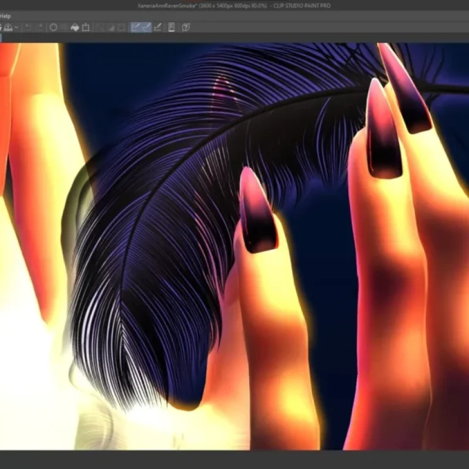Toggle the highlighted Snap to Ruler button

click(x=135, y=26)
